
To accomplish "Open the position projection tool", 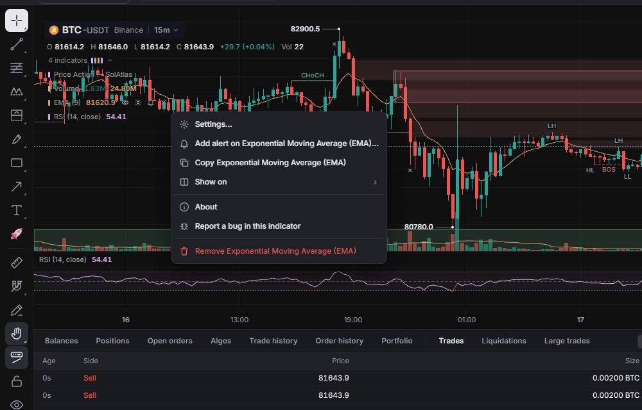I will coord(17,115).
